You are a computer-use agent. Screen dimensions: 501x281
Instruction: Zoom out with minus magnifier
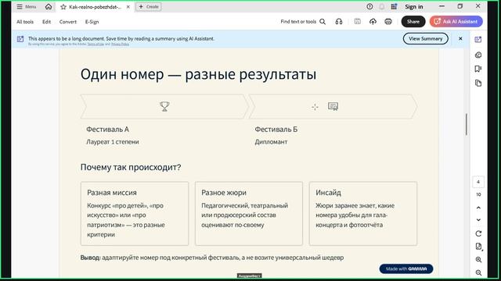478,272
